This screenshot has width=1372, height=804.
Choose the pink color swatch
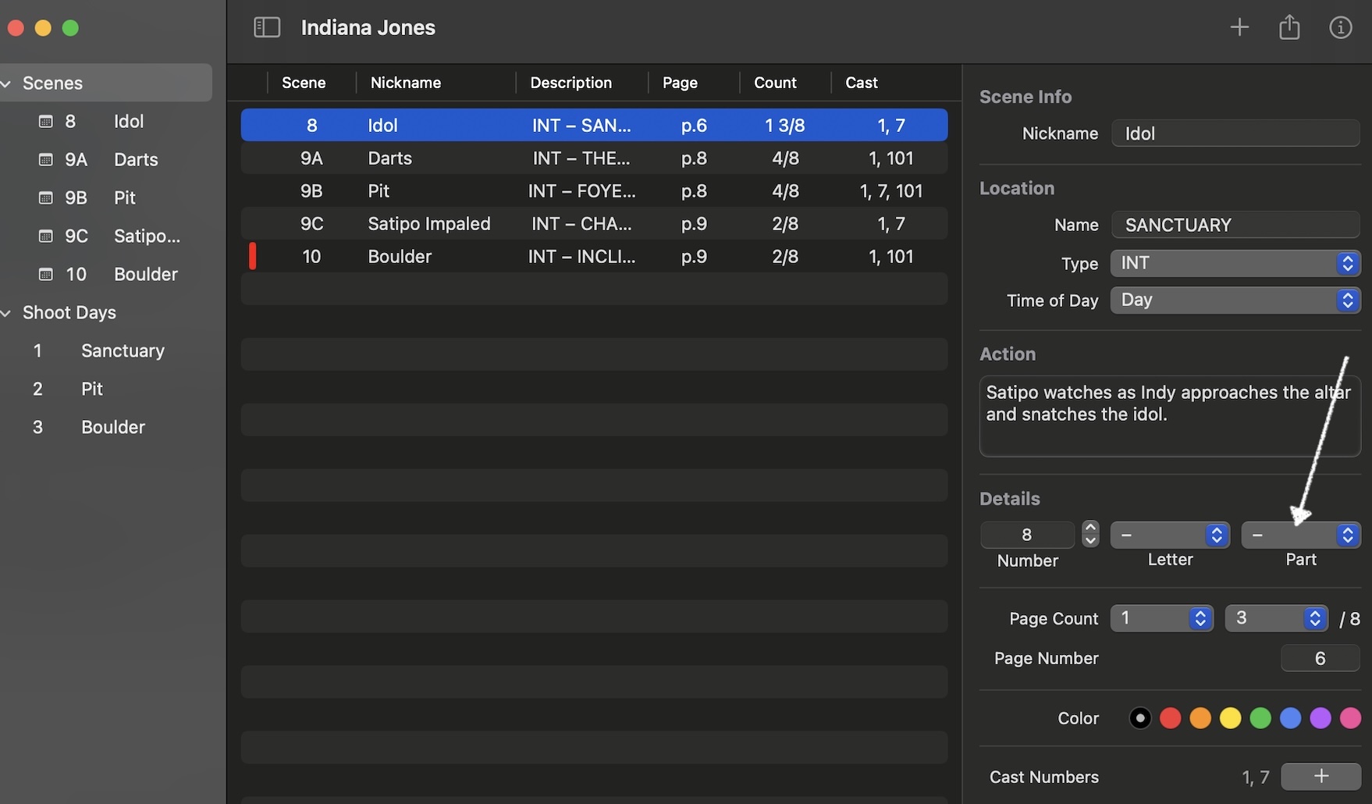click(1350, 718)
